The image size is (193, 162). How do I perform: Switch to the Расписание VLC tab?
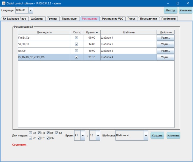pyautogui.click(x=112, y=19)
